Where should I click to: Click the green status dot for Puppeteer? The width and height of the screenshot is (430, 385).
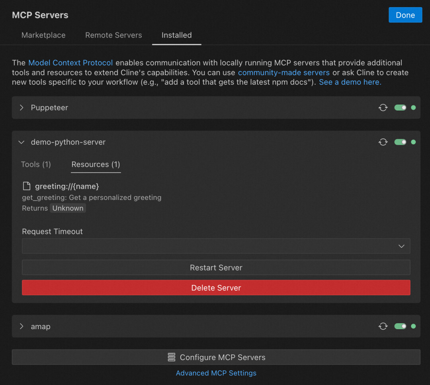click(x=413, y=108)
